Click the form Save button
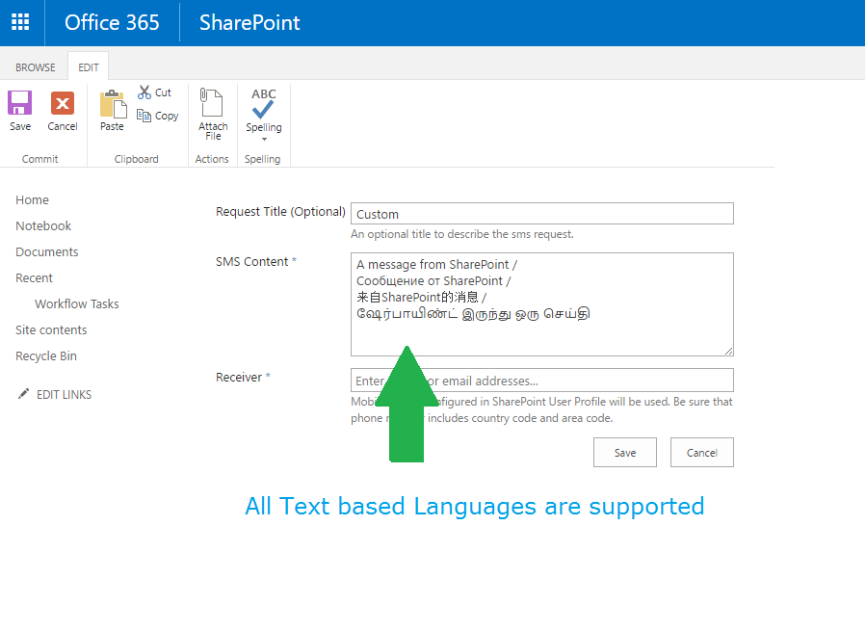 tap(625, 453)
